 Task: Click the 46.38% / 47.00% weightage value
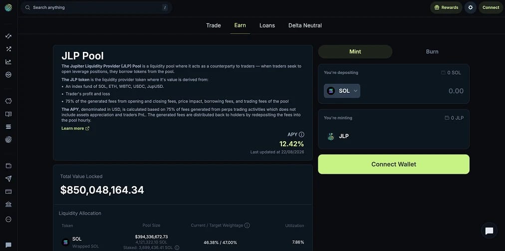220,243
